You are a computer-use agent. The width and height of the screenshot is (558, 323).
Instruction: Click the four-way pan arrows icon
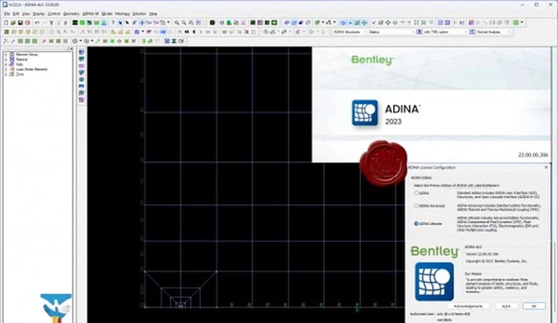pos(388,23)
